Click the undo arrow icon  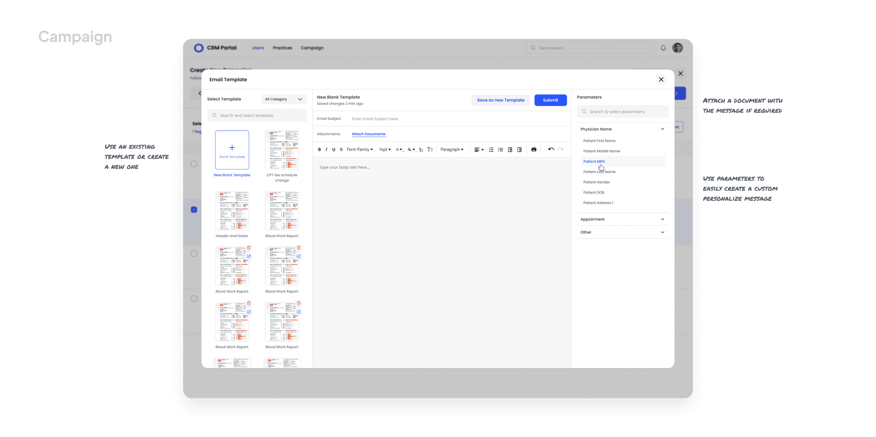click(x=551, y=149)
